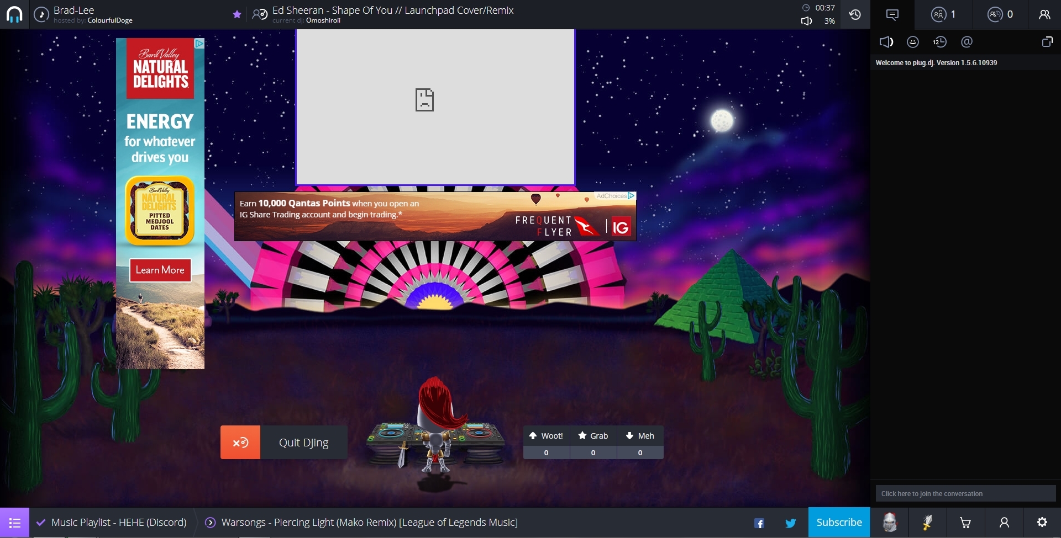The height and width of the screenshot is (538, 1061).
Task: Favorite the room with the star icon
Action: [237, 14]
